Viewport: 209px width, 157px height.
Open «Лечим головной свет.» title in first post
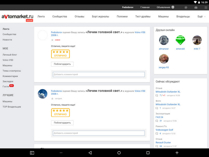(104, 32)
